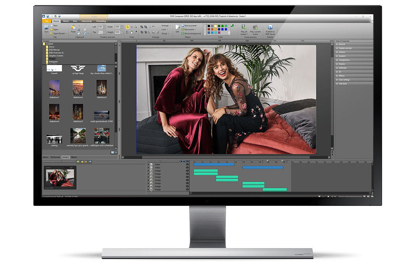Hide the second Video track via eye icon
416x279 pixels.
click(187, 168)
